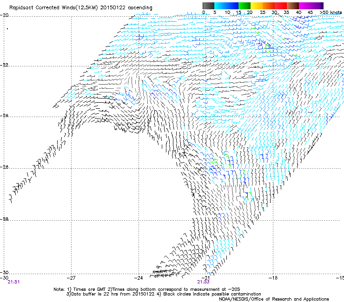344x302 pixels.
Task: Click the 'NOAA/NESDIS/Office of Research and Applications' credit
Action: tap(274, 299)
